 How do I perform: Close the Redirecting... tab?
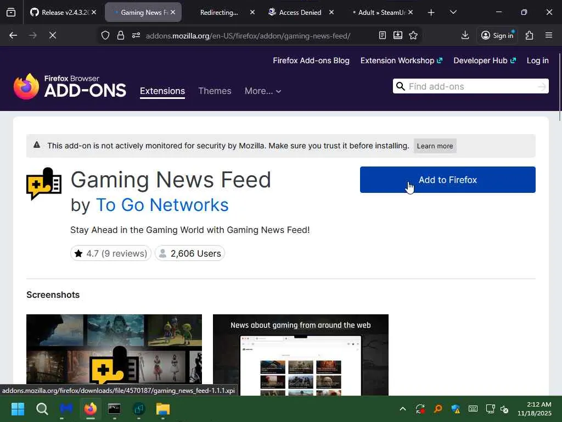(252, 12)
